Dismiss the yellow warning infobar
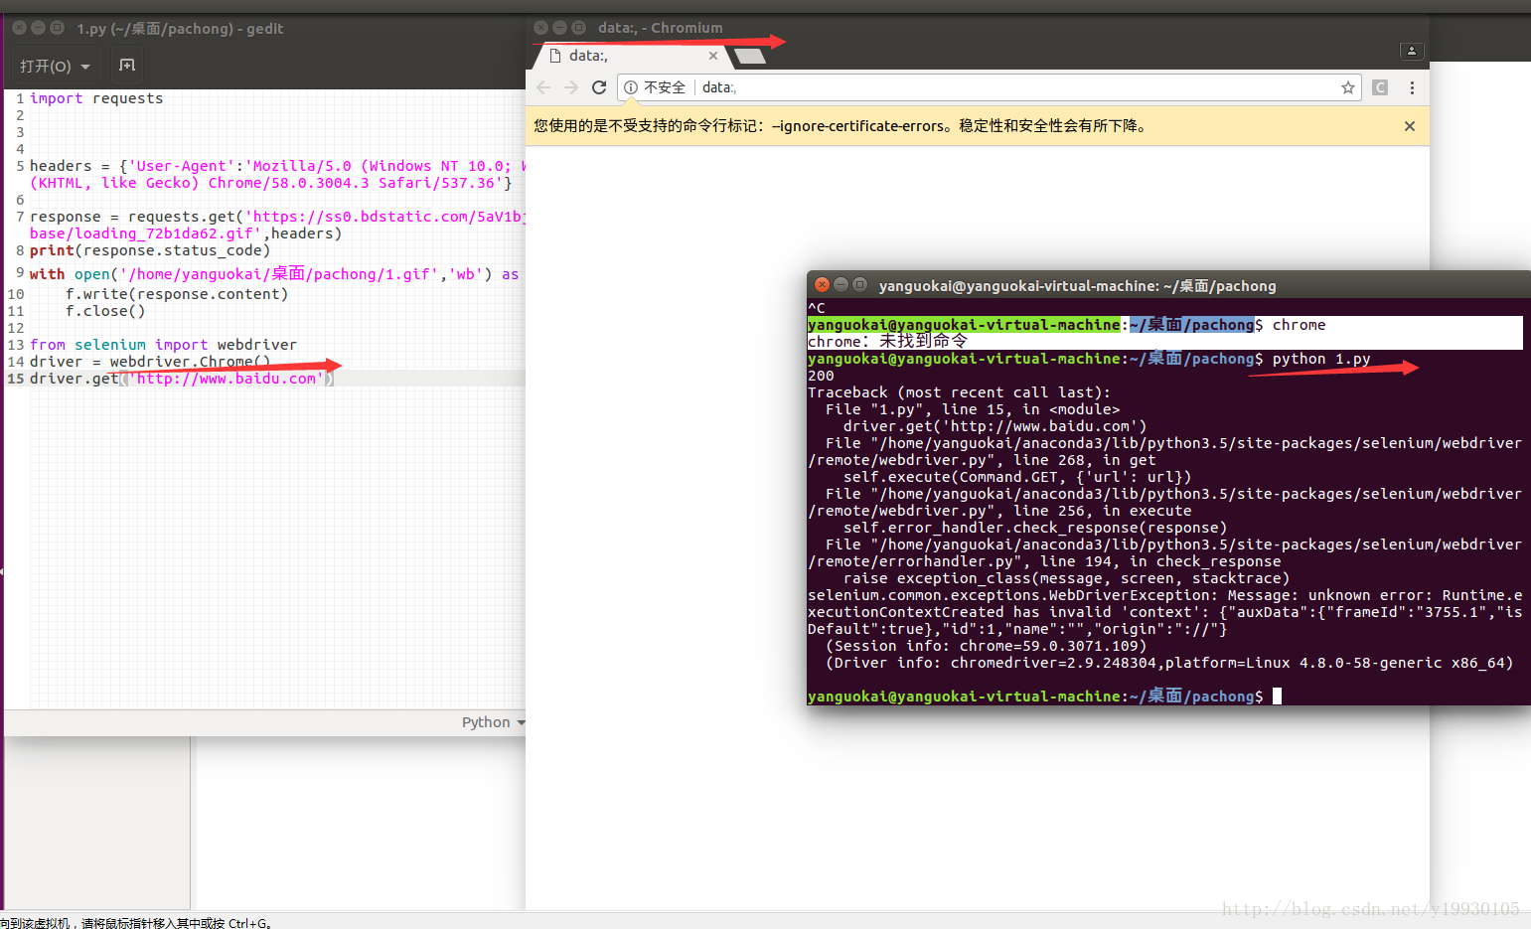 pyautogui.click(x=1409, y=126)
